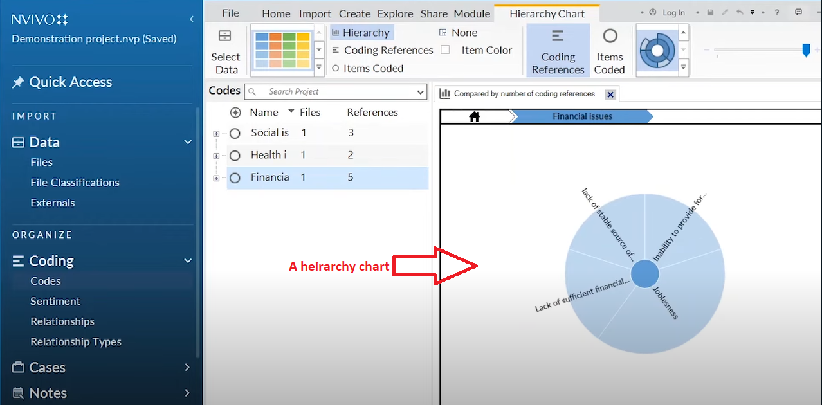
Task: Close the coding references comparison tab
Action: (x=610, y=94)
